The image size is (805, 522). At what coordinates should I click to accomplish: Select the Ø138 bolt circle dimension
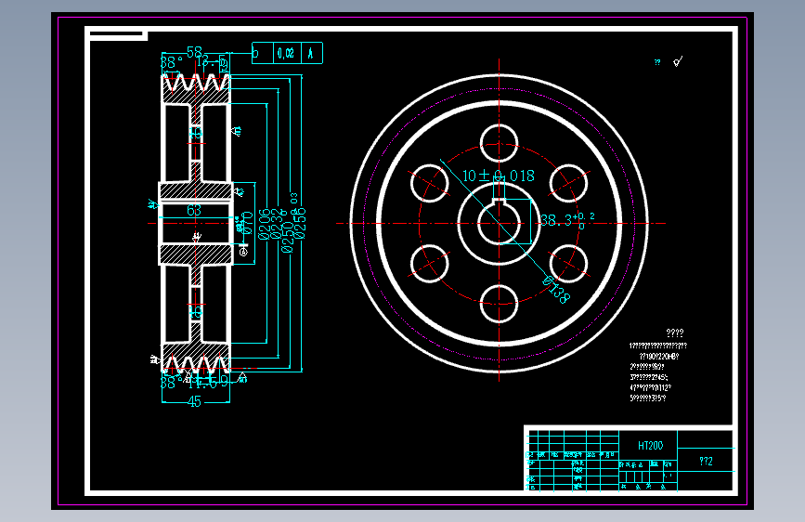[556, 290]
